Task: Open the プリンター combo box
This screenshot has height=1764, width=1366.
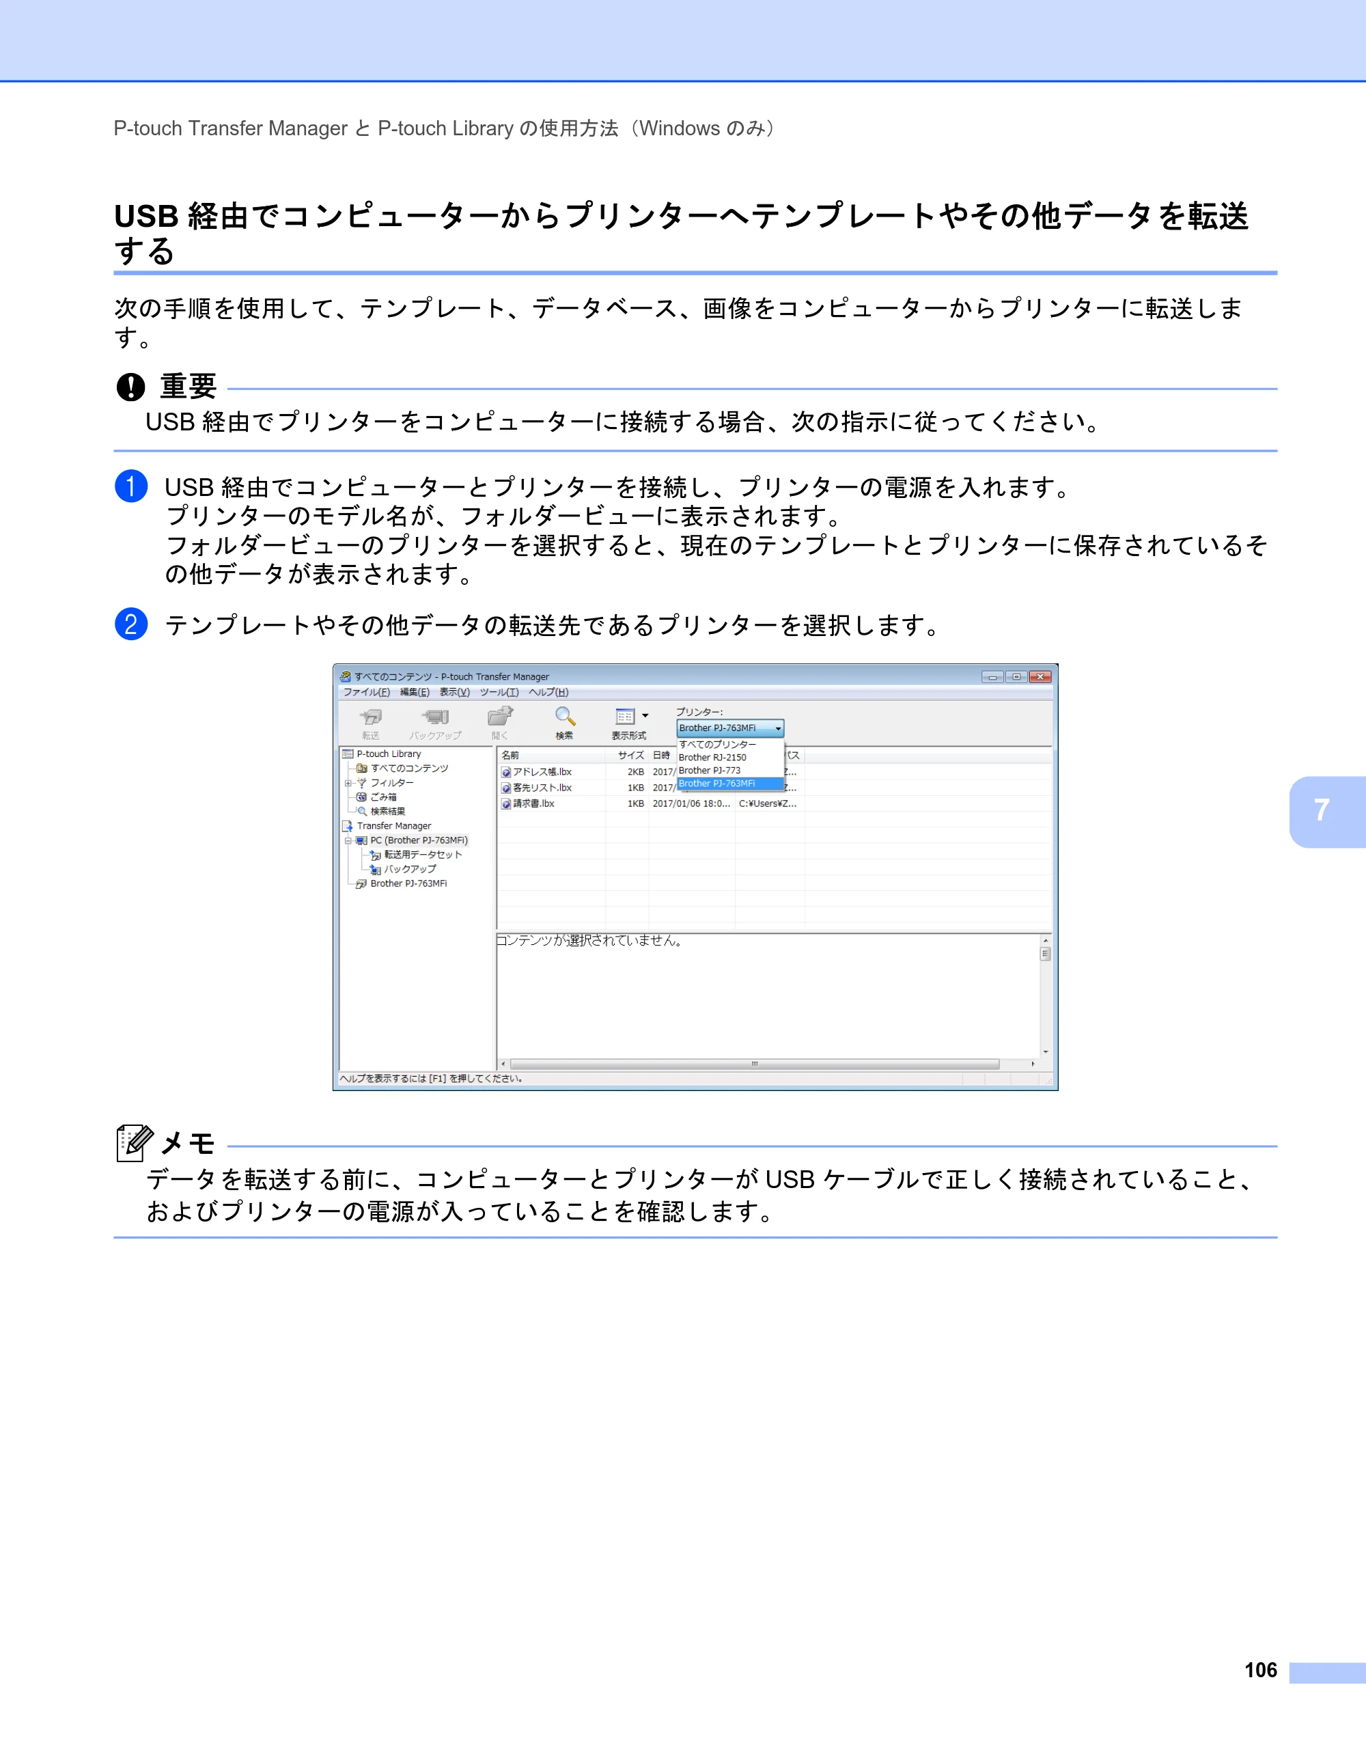Action: (x=730, y=728)
